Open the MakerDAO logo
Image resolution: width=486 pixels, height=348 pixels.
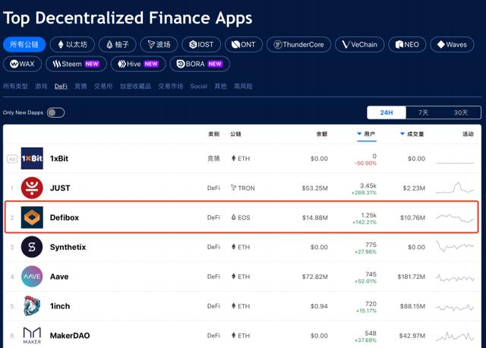tap(32, 335)
